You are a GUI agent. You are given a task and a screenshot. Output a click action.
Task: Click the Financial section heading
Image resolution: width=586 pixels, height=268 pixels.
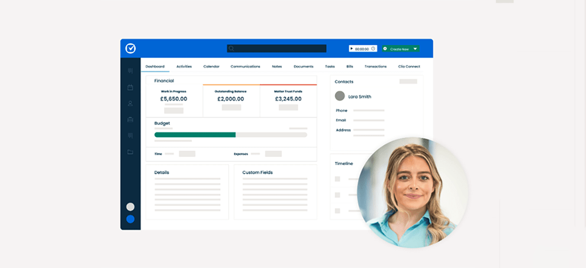click(164, 80)
